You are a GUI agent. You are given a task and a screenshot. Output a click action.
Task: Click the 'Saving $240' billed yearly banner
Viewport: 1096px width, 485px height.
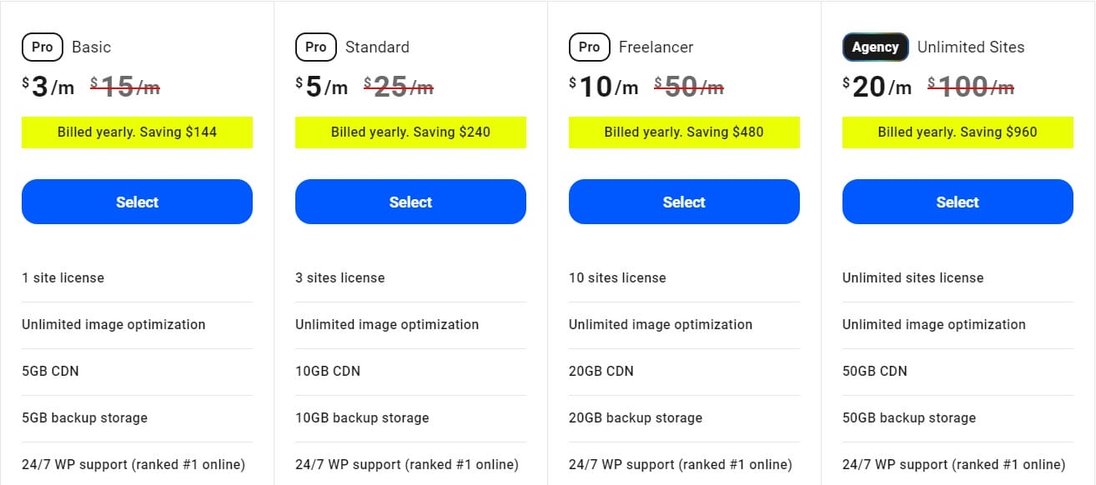tap(410, 132)
